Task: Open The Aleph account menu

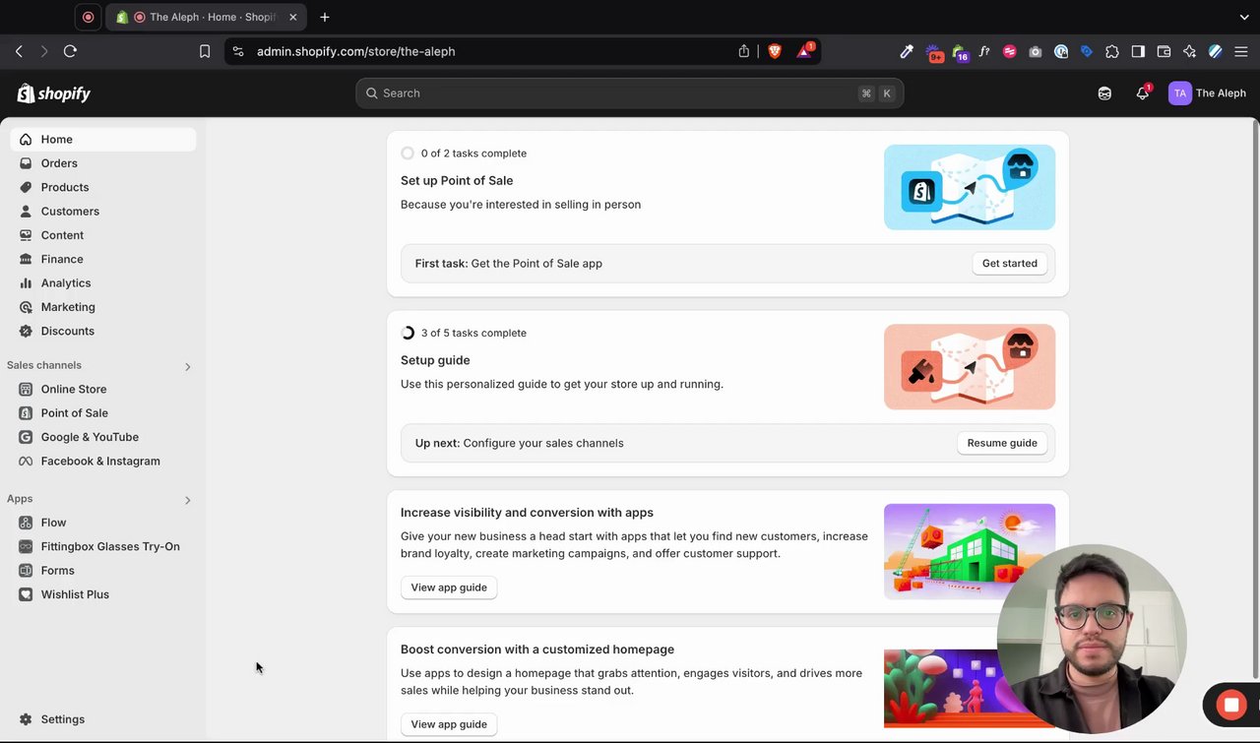Action: coord(1207,93)
